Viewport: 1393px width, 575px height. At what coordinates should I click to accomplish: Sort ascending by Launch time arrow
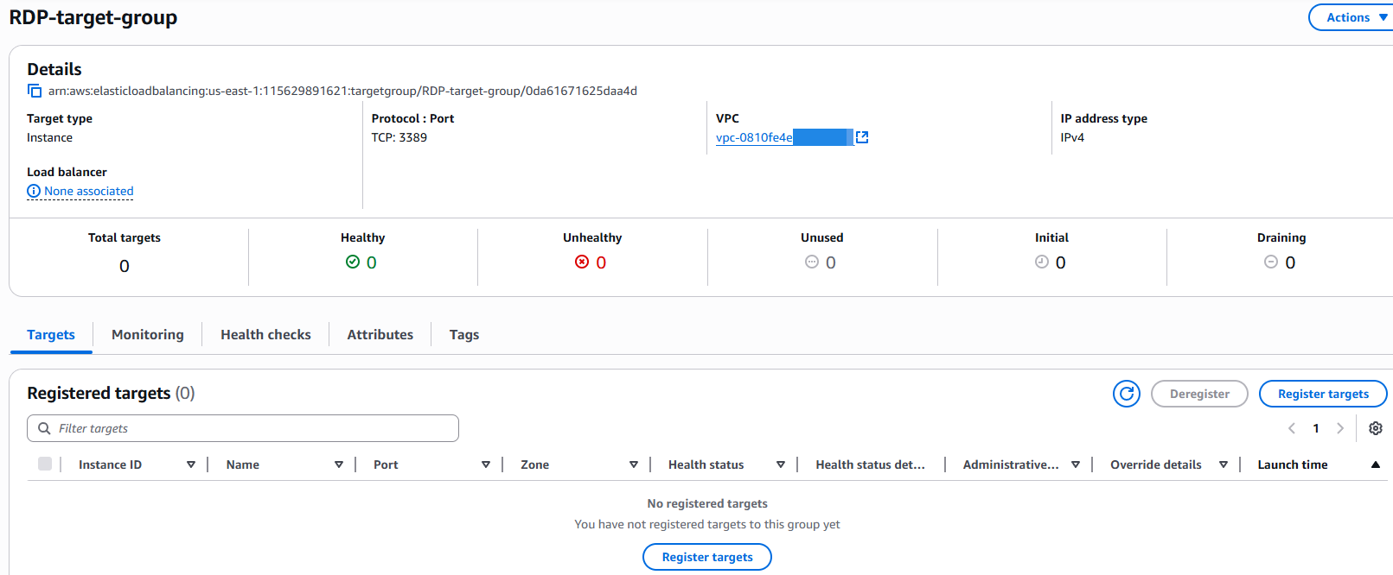click(1375, 464)
